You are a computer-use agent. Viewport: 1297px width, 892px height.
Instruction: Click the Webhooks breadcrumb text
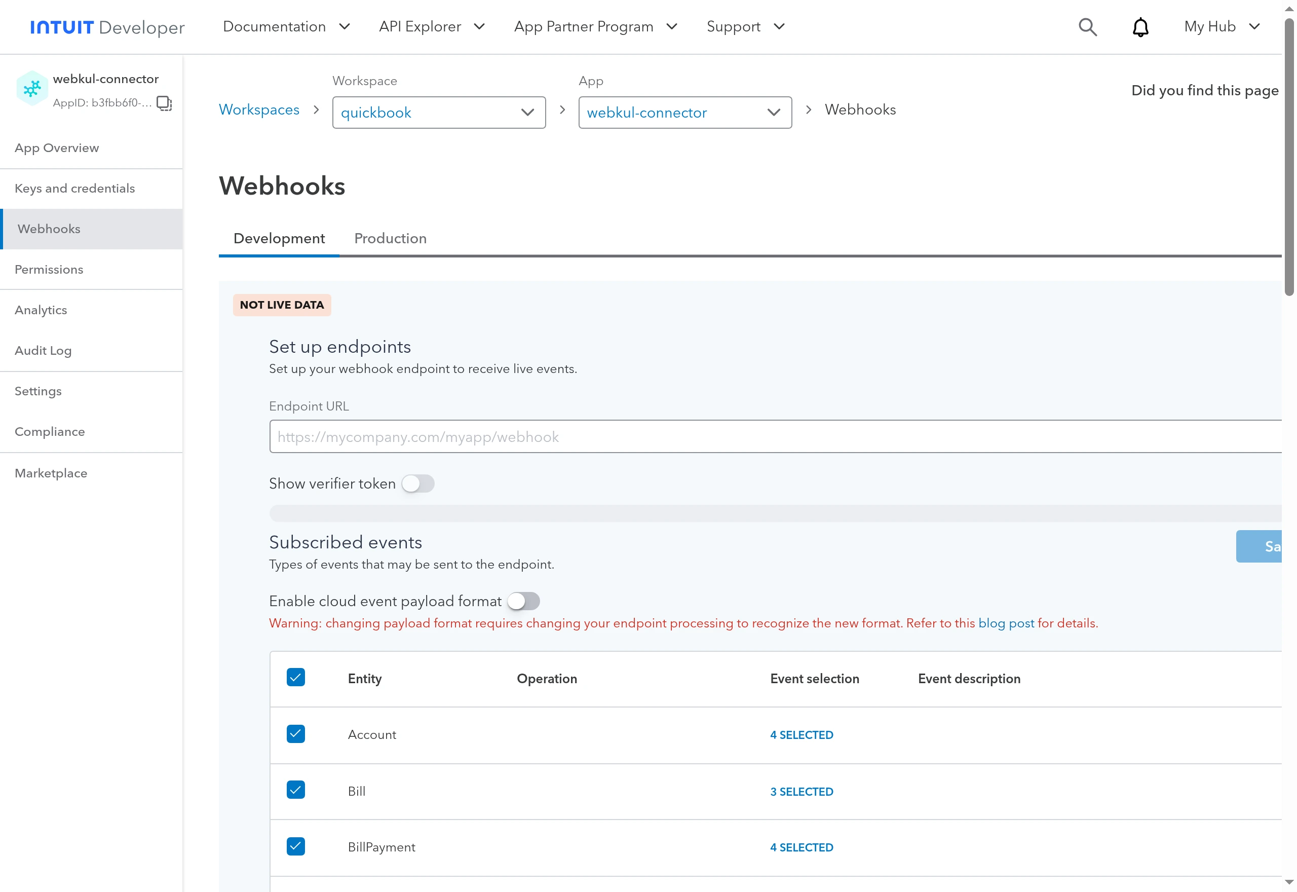pos(860,109)
